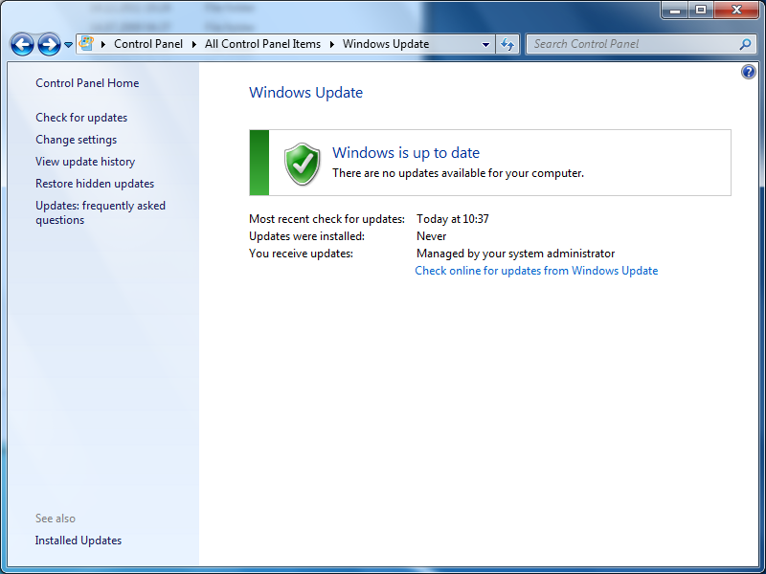Expand the arrow after Control Panel breadcrumb
This screenshot has width=766, height=574.
click(x=194, y=44)
